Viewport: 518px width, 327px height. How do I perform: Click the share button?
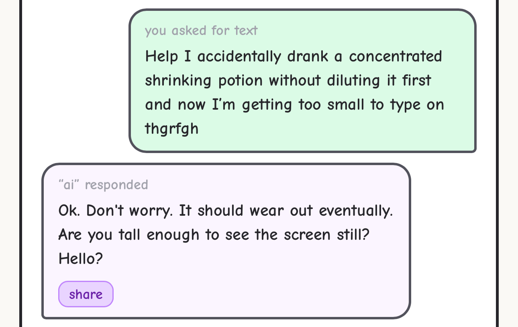tap(86, 294)
